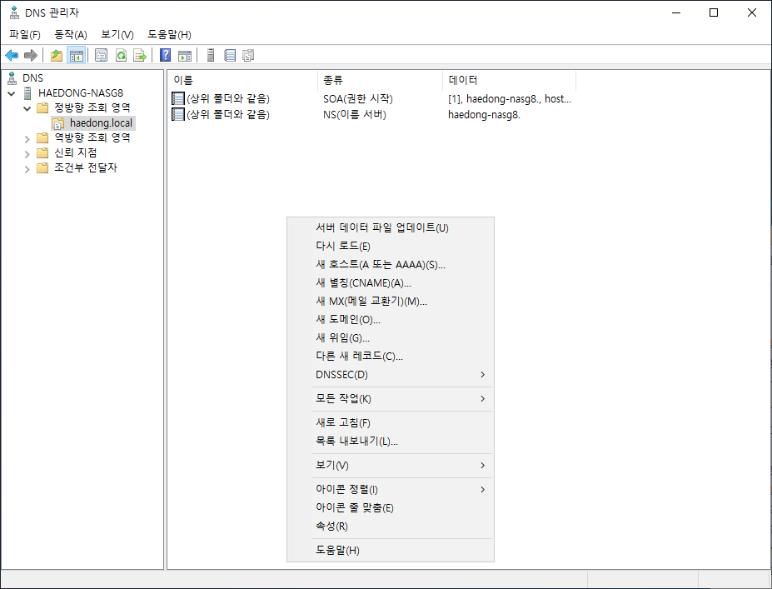The image size is (772, 589).
Task: Expand the 역방향 조회 영역 node
Action: pyautogui.click(x=27, y=139)
